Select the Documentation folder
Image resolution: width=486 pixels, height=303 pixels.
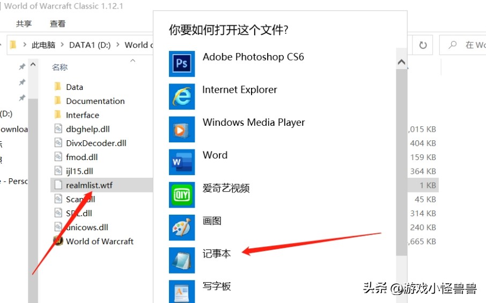pos(95,101)
